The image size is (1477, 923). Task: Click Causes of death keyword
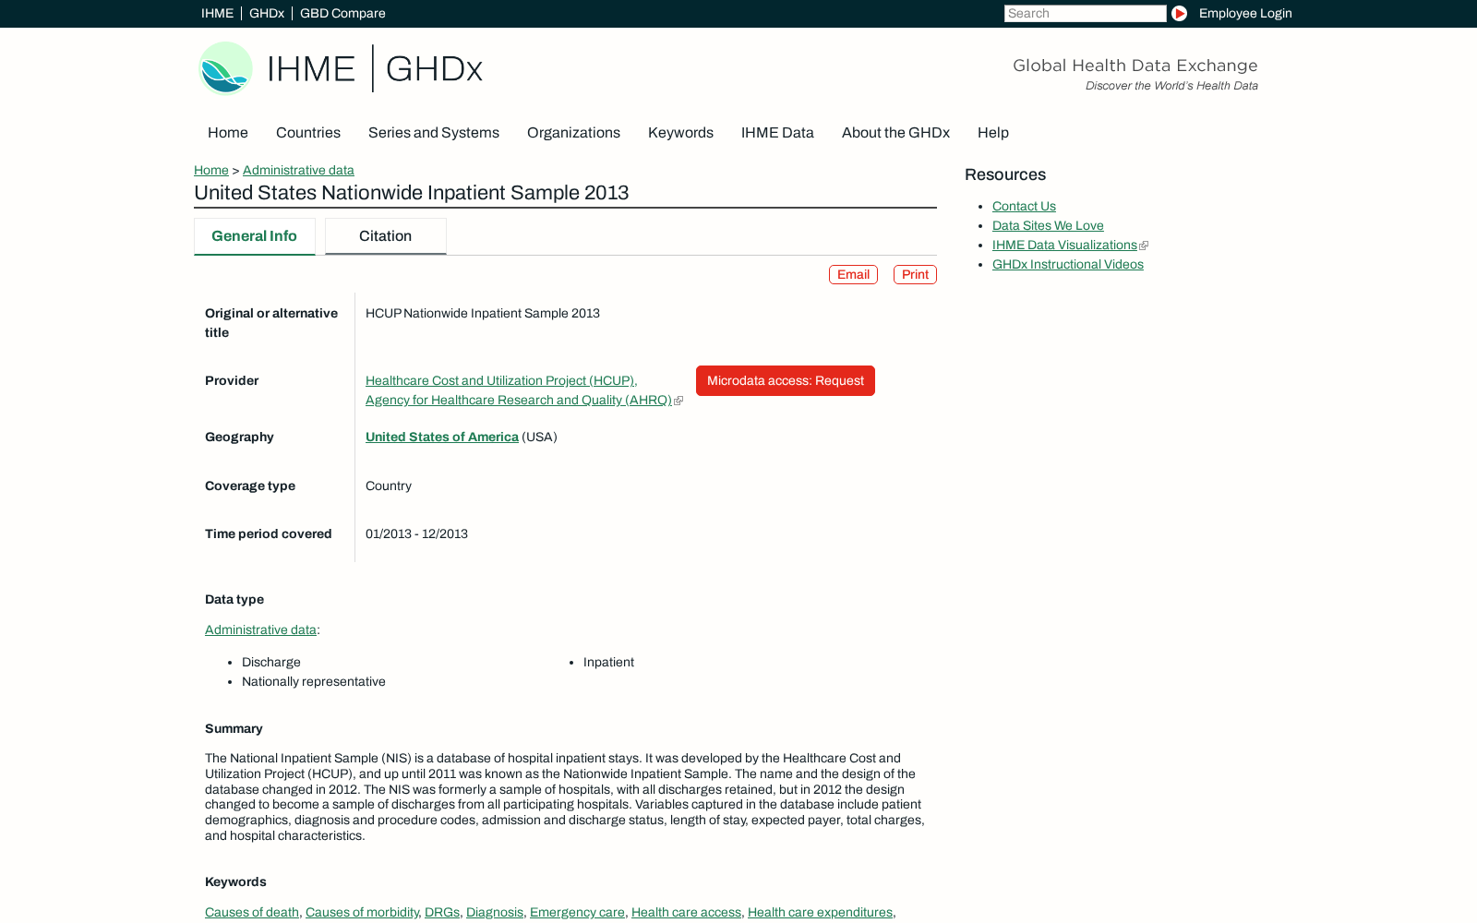pyautogui.click(x=252, y=912)
